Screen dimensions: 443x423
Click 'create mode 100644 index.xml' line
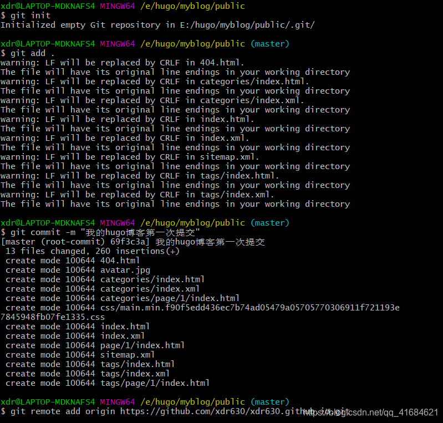click(x=75, y=336)
